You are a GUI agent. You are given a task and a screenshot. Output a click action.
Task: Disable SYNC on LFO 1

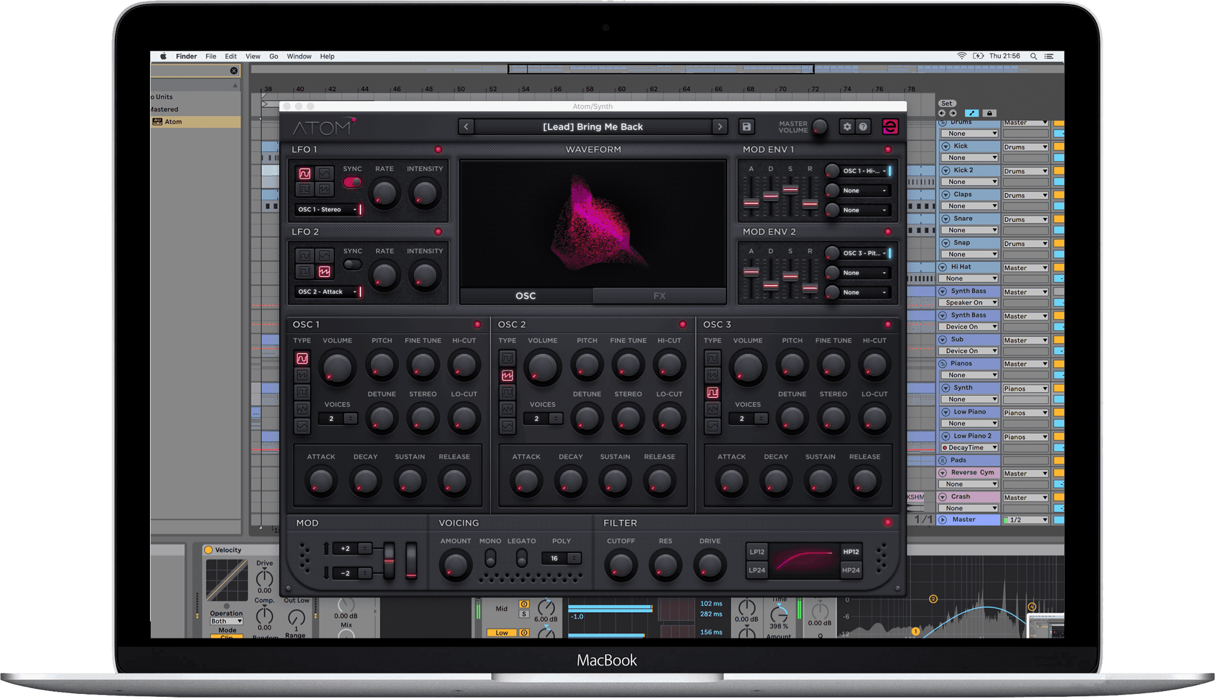click(352, 182)
